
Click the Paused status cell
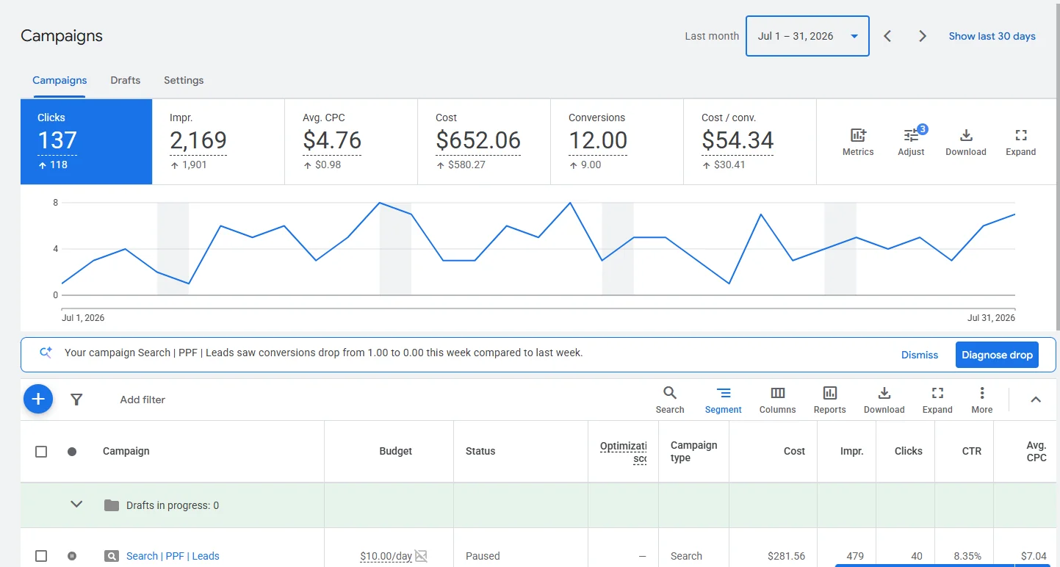(483, 556)
